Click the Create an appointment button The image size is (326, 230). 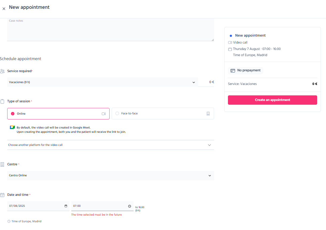coord(272,100)
